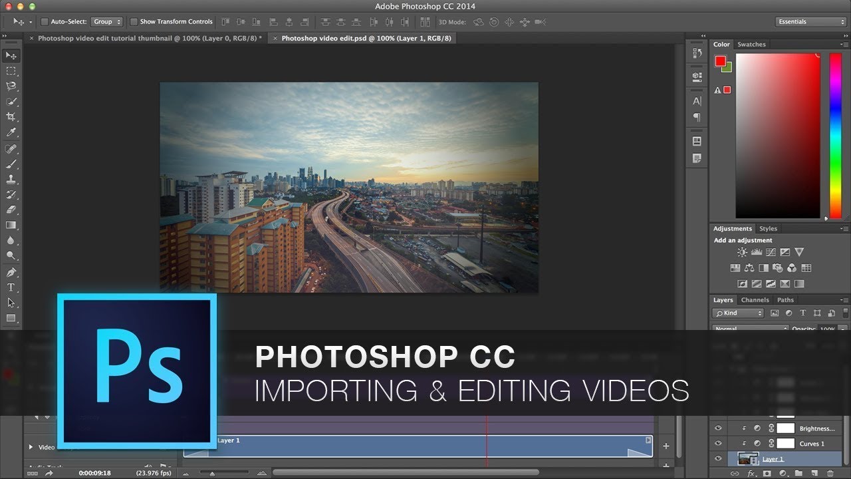Open the Properties panel icon
Viewport: 851px width, 479px height.
(697, 76)
